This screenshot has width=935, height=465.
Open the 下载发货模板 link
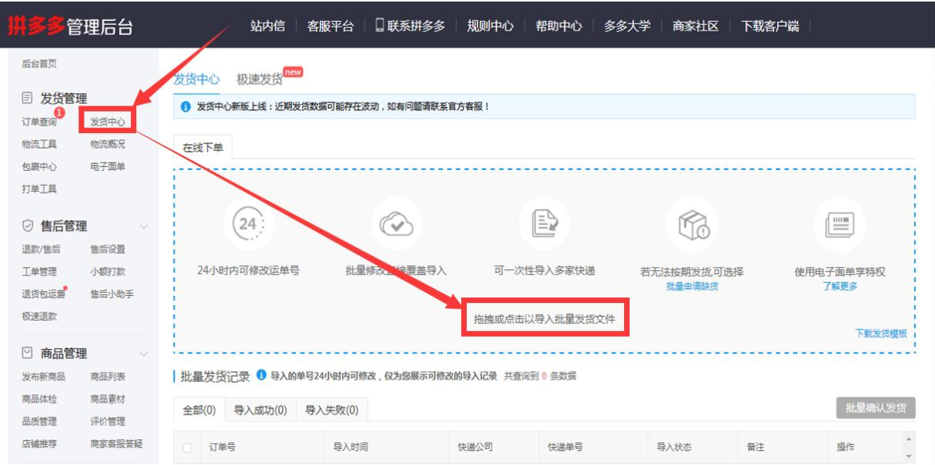[881, 333]
